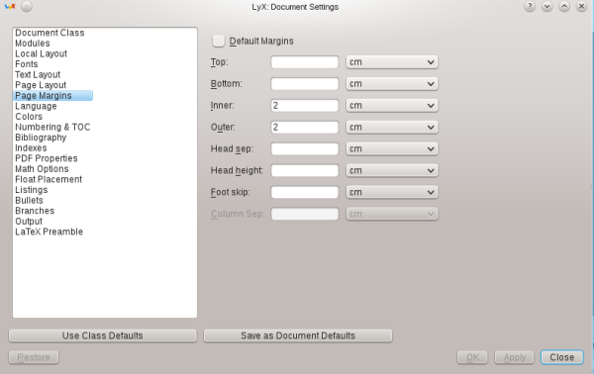Click the Inner margin value field

305,105
